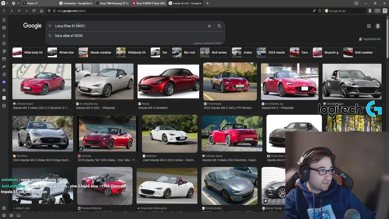Click the rewind history button
Screen dimensions: 389x219
click(19, 11)
